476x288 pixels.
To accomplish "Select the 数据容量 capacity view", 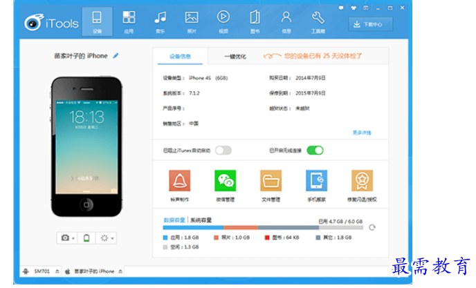I will click(x=174, y=220).
